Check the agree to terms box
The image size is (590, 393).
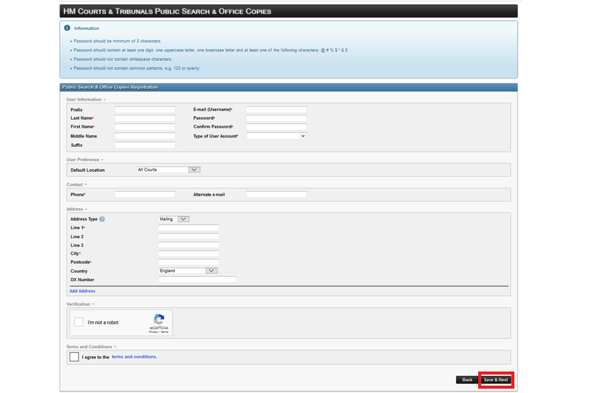tap(74, 357)
